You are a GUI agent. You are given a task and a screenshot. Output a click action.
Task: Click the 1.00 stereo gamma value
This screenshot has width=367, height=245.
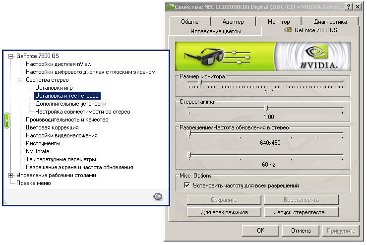268,117
